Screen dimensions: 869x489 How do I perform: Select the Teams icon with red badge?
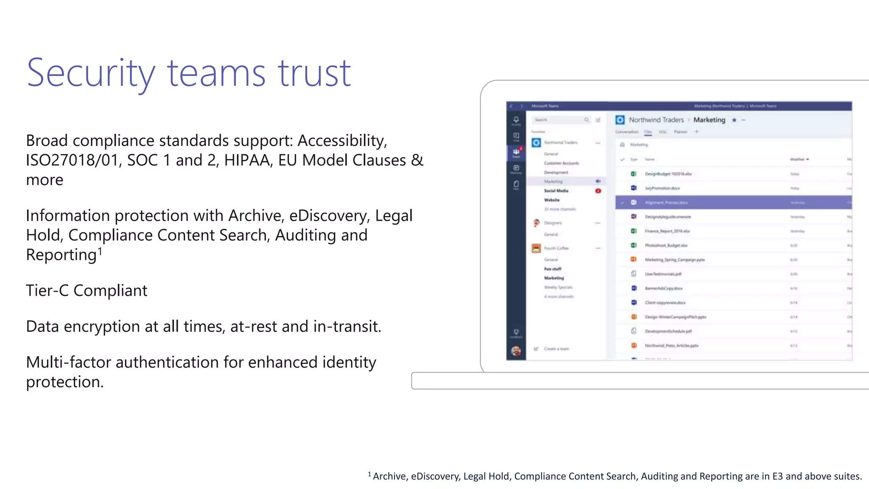[516, 152]
